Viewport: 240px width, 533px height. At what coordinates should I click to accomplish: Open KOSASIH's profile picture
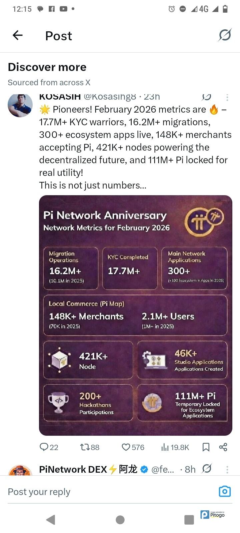[x=20, y=105]
